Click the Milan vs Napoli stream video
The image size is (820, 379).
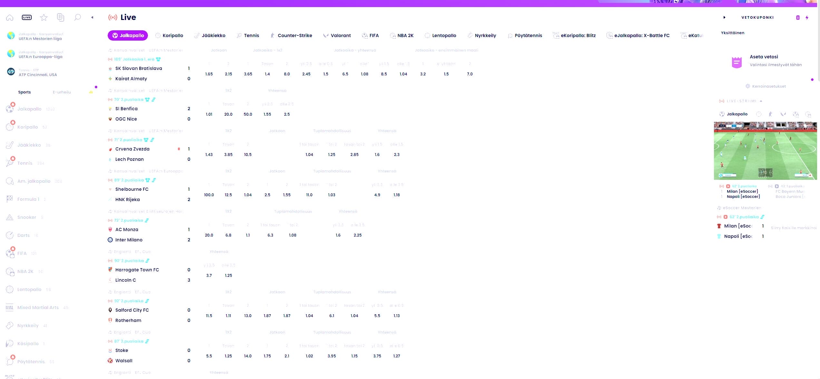pos(765,151)
